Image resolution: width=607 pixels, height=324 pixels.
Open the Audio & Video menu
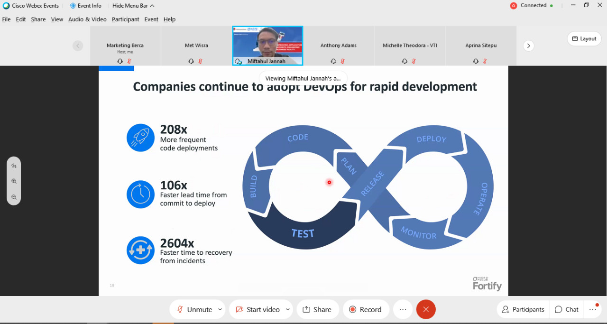point(87,19)
